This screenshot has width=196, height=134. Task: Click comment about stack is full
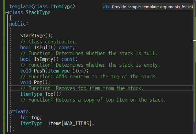click(89, 53)
